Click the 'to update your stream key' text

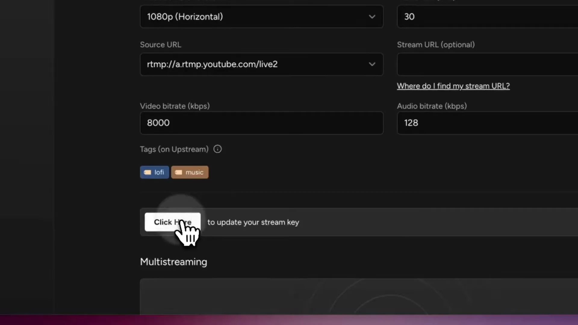point(253,222)
